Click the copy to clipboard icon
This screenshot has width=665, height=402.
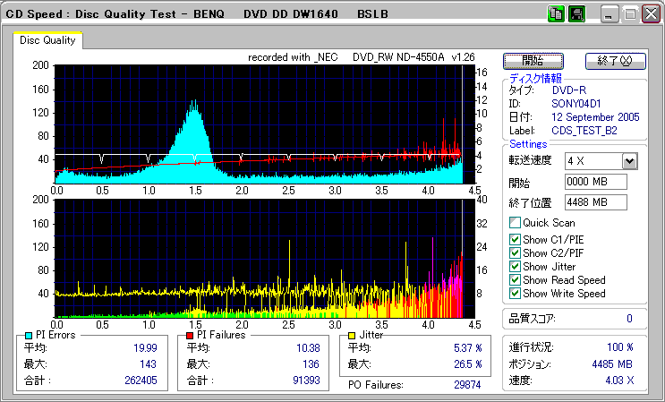[556, 14]
